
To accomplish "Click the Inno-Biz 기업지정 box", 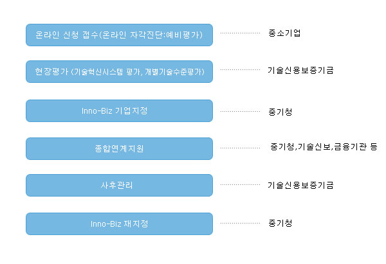I will [119, 111].
